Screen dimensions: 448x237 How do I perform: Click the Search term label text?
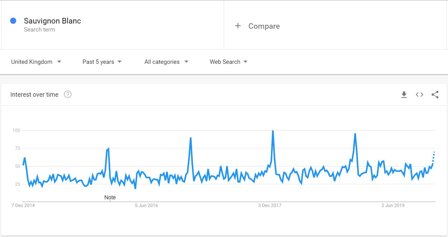40,30
